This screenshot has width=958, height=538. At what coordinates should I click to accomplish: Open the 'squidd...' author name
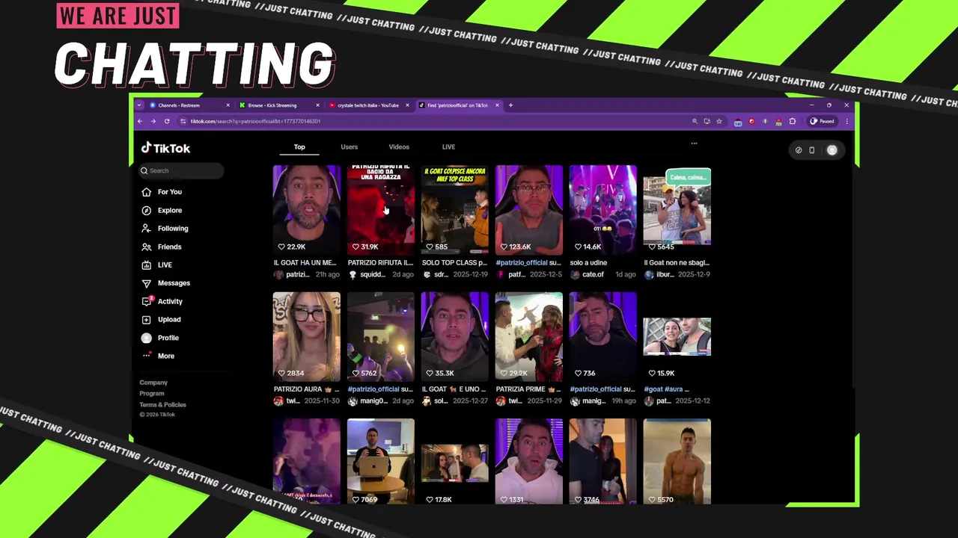[x=373, y=275]
